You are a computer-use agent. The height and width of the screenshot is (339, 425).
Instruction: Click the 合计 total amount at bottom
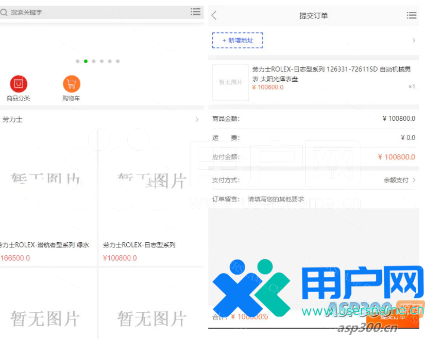249,317
